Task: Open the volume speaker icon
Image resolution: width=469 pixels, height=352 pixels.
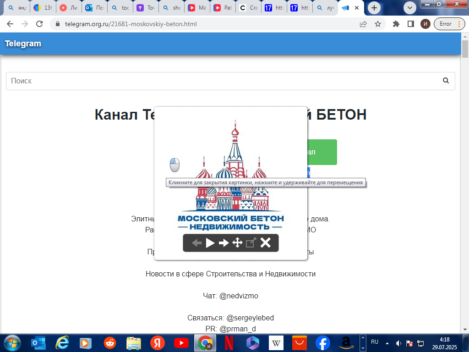Action: click(x=398, y=343)
